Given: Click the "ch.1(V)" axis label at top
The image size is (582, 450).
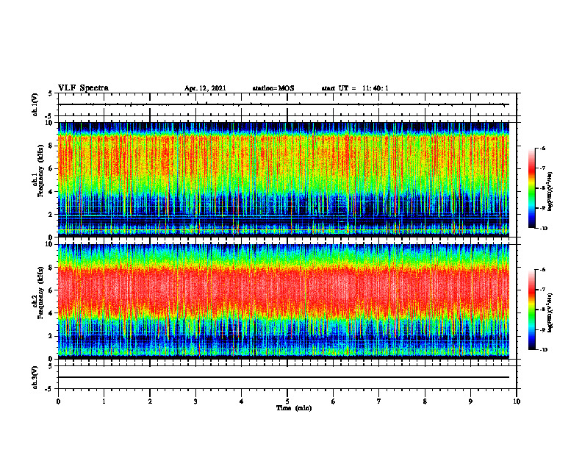Looking at the screenshot, I should click(35, 104).
